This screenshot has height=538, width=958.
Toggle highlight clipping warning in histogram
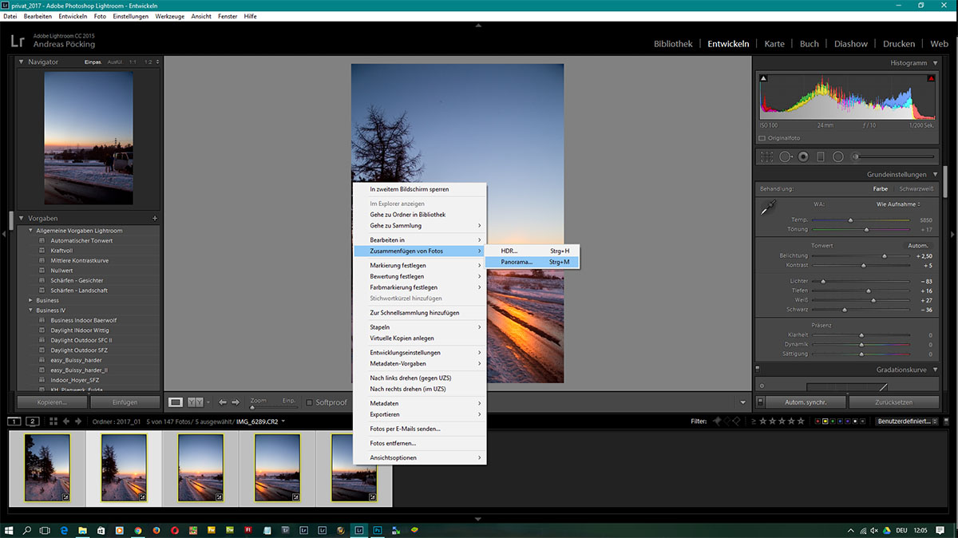tap(931, 78)
